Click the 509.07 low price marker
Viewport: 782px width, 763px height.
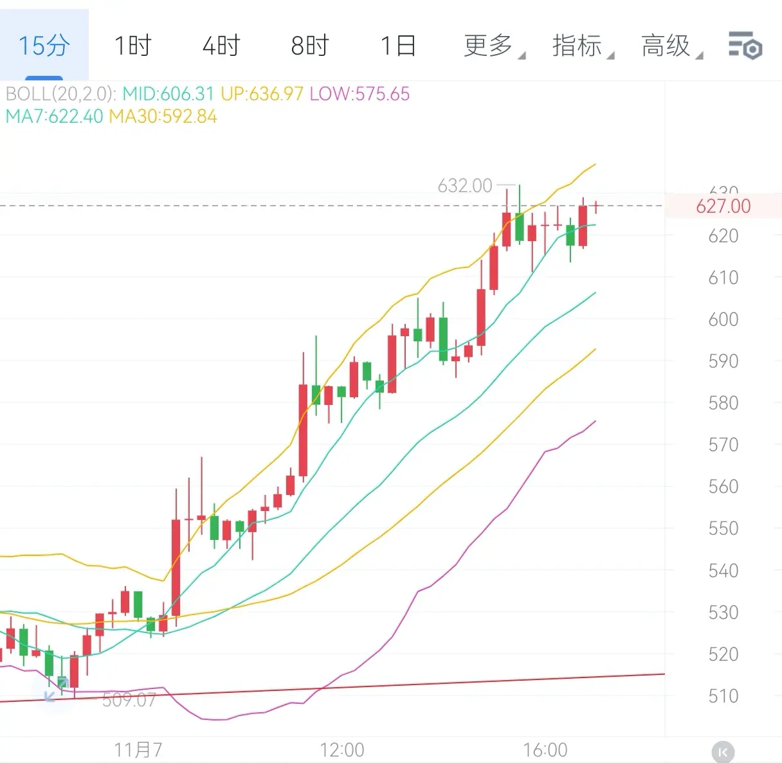click(129, 699)
